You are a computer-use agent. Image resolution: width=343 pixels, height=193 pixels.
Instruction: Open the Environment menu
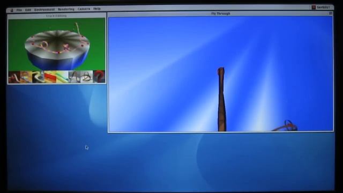point(44,10)
